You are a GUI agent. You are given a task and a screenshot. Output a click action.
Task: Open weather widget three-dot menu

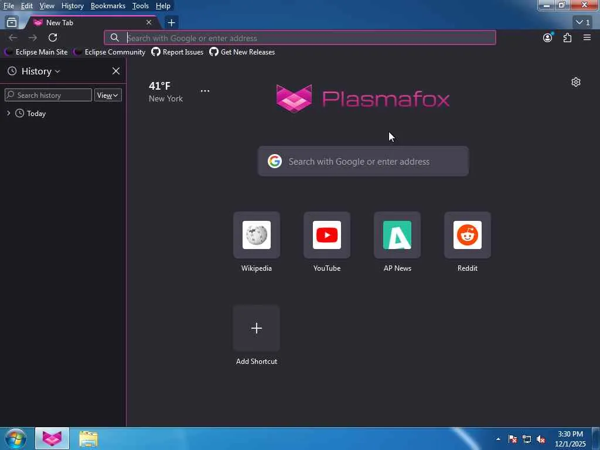click(x=205, y=91)
